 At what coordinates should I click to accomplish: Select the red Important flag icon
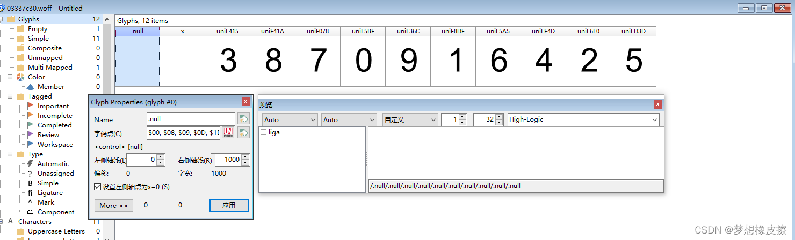point(30,106)
